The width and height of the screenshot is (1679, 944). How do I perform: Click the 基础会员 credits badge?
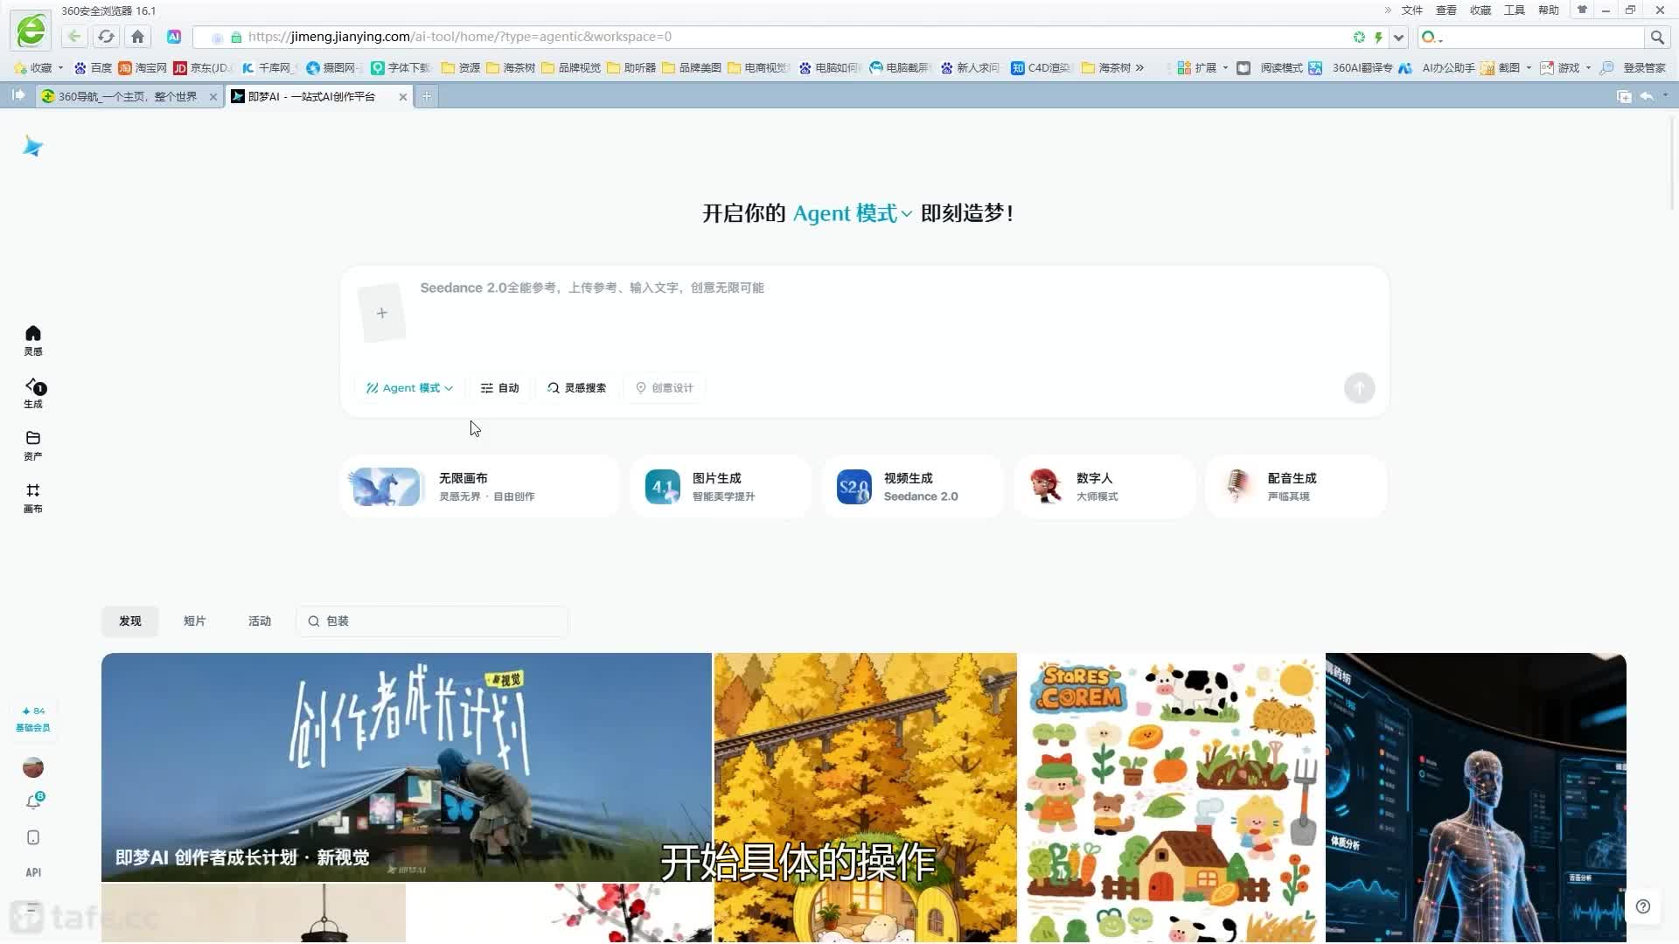[x=33, y=719]
